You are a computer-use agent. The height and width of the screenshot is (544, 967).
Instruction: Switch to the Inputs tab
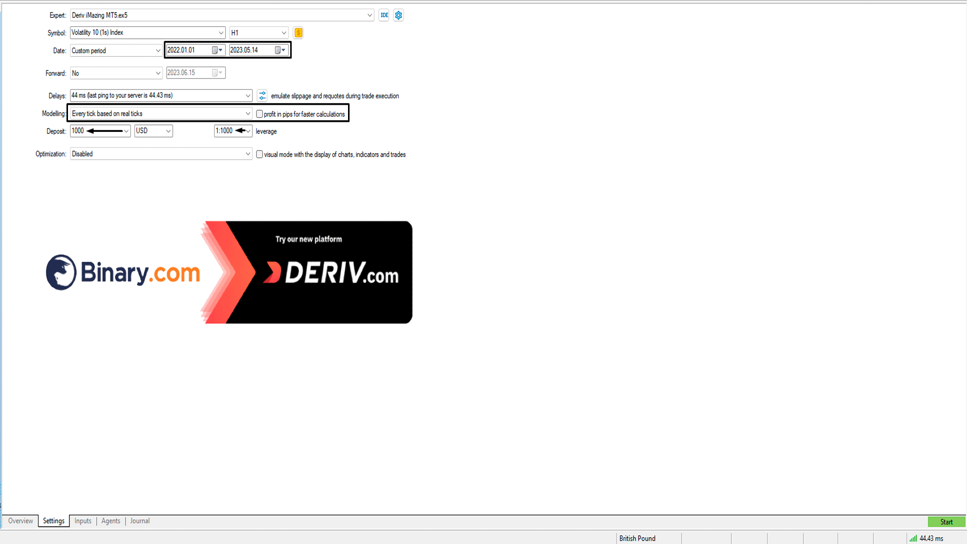pos(83,521)
